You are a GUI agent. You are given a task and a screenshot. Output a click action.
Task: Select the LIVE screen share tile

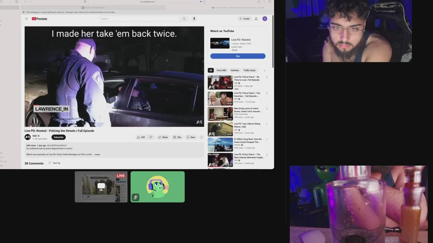tap(101, 187)
